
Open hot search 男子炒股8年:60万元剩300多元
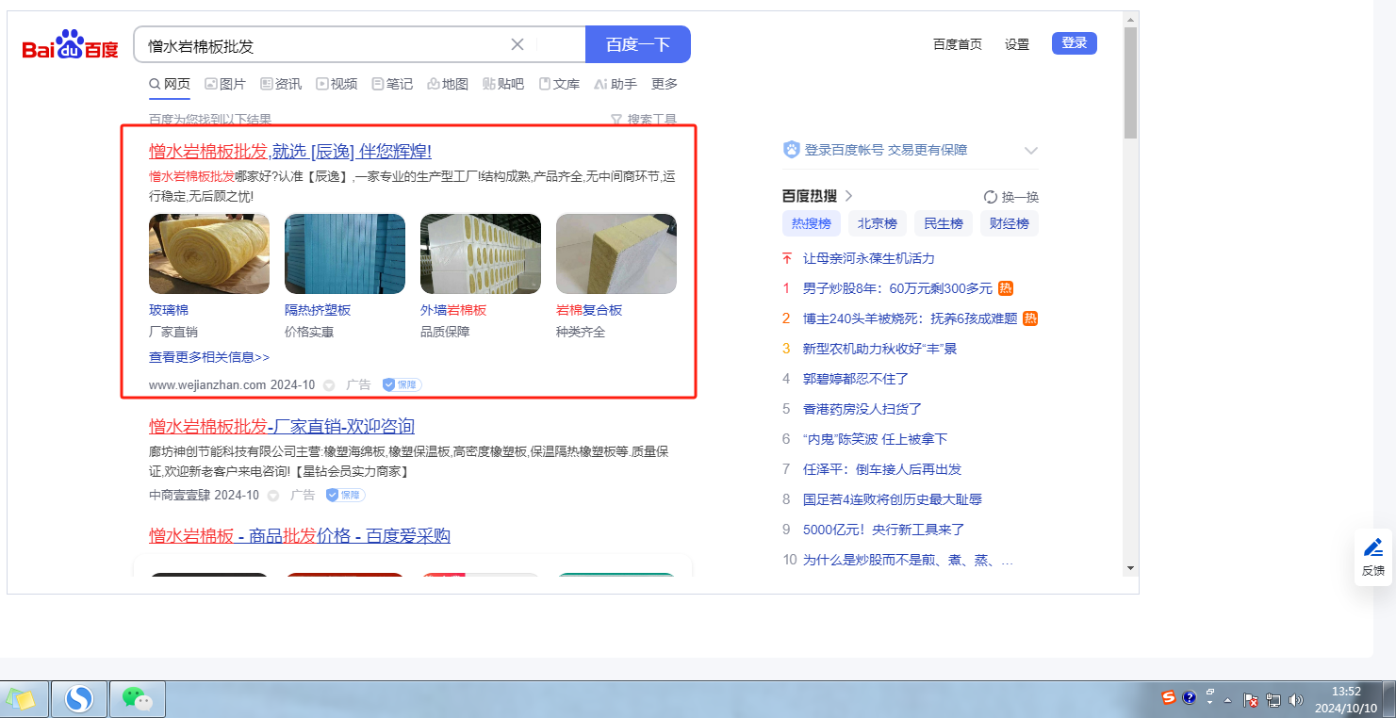[x=897, y=288]
